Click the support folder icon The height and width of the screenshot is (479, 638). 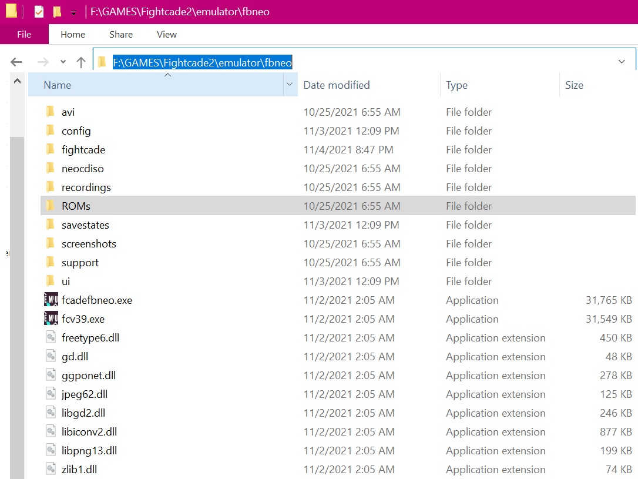tap(51, 262)
